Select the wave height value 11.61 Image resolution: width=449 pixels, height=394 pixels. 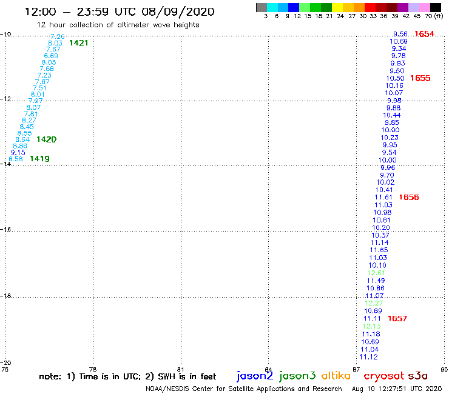[x=383, y=198]
